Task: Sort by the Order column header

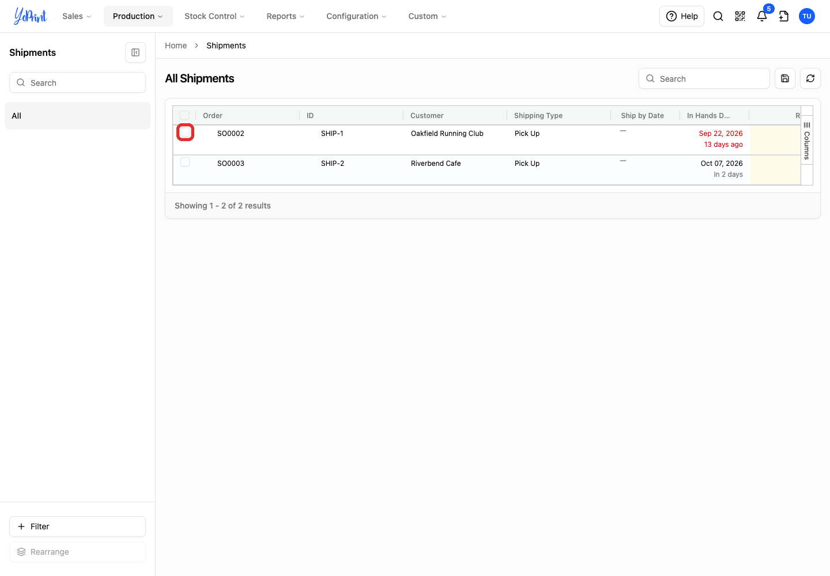Action: coord(213,115)
